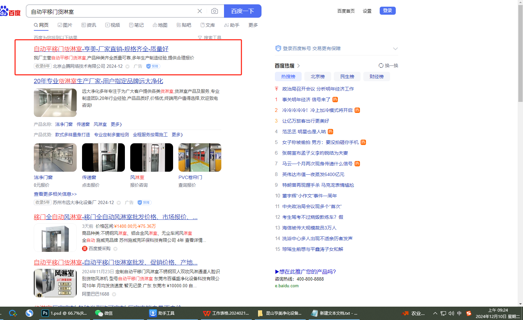Open the dropdown next to 阿里巴巴1688

[x=114, y=294]
